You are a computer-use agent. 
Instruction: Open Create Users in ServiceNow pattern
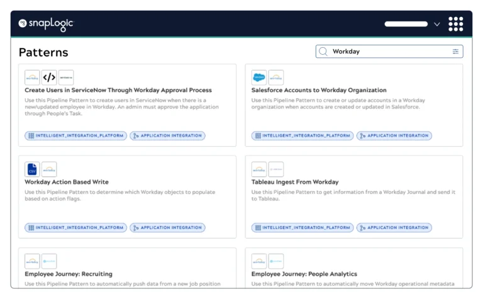(x=118, y=90)
